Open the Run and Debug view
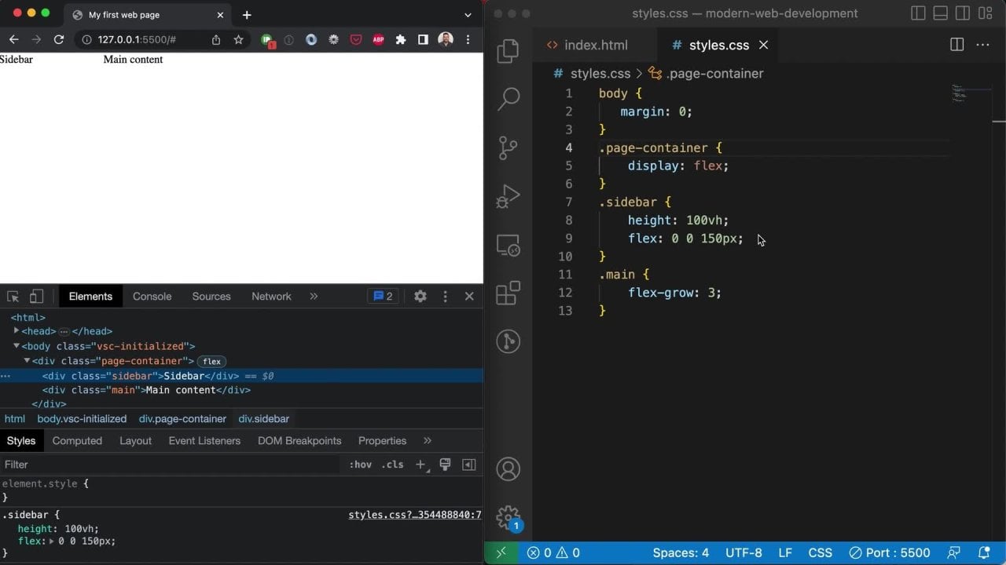This screenshot has width=1006, height=565. [509, 196]
